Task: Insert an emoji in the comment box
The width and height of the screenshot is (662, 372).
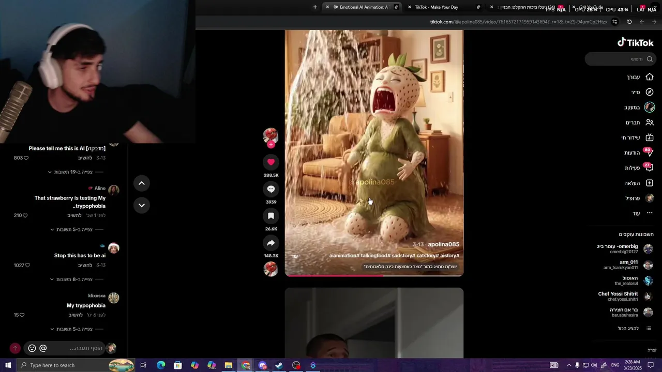Action: pos(32,348)
